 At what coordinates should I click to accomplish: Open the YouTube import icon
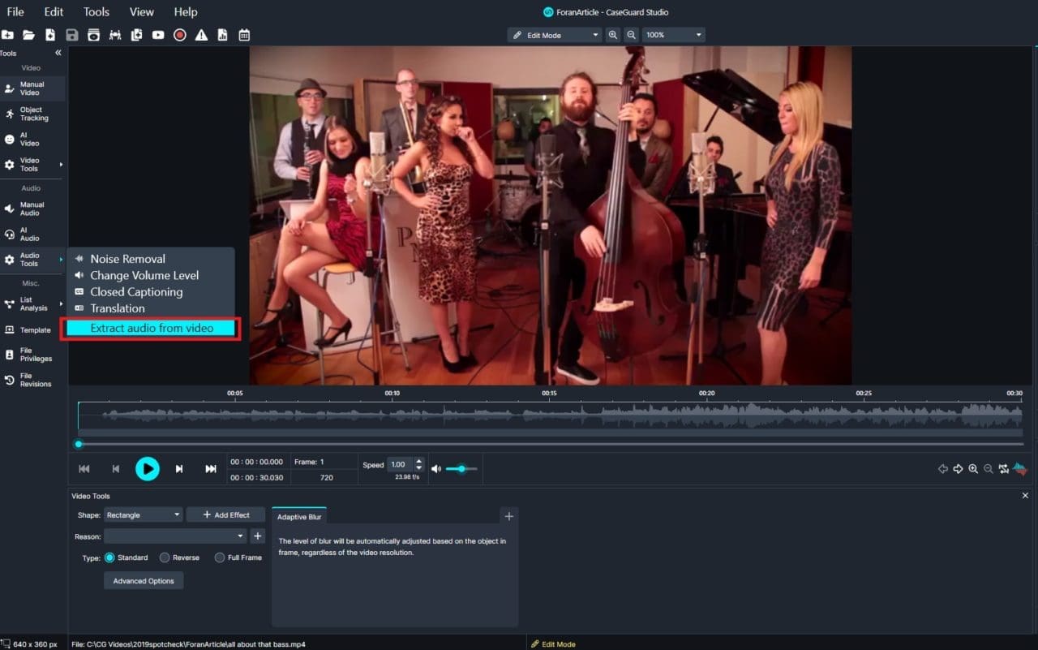[159, 35]
